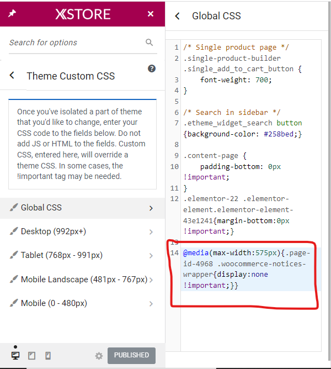
Task: Click the .content-page selector line
Action: (215, 156)
